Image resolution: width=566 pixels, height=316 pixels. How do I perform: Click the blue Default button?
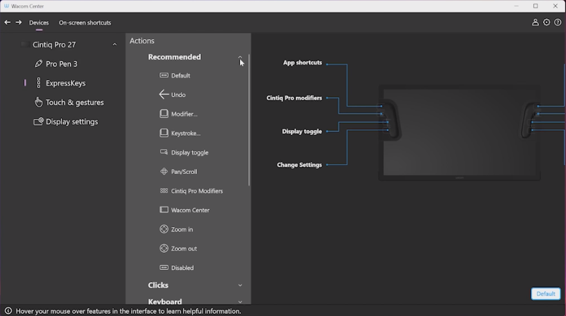(x=546, y=294)
